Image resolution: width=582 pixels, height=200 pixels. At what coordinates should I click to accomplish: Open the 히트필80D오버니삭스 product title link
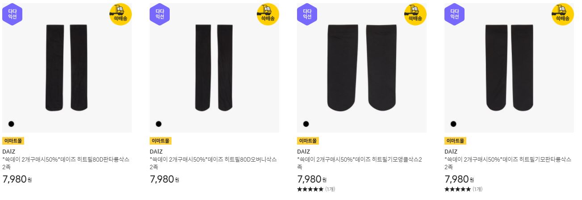[213, 163]
